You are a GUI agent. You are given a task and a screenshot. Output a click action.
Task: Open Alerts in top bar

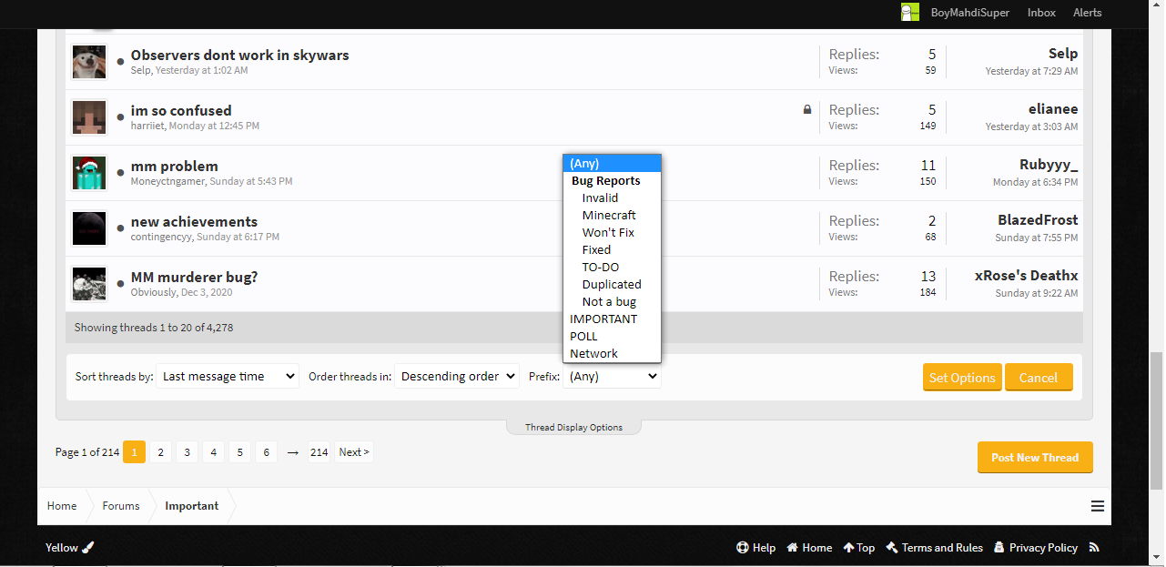tap(1087, 13)
